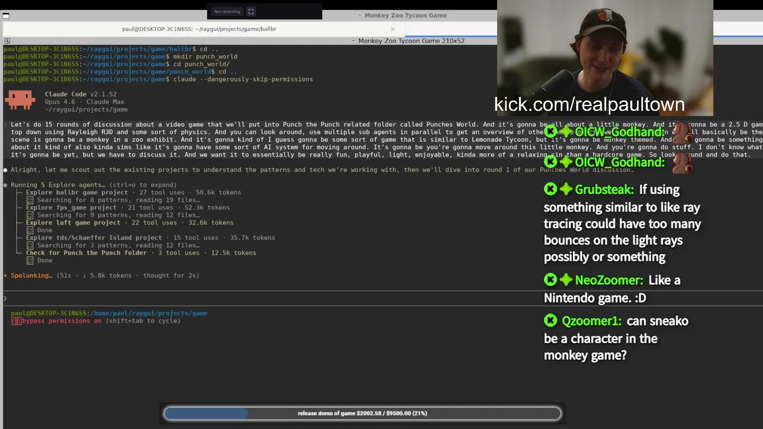Click the Spelunking spinner star icon

point(5,275)
